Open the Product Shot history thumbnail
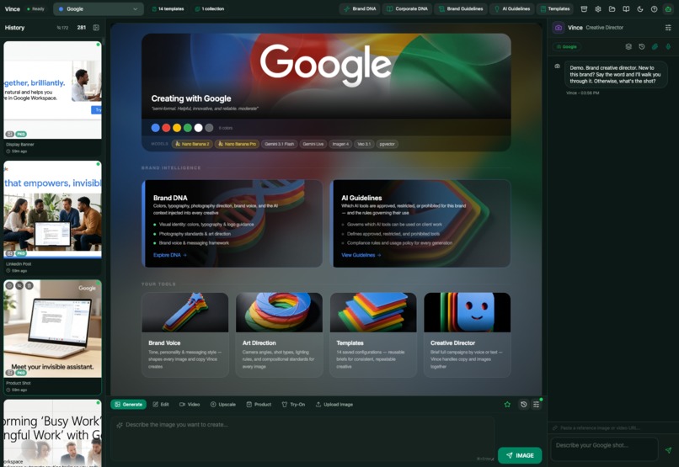The image size is (679, 467). [52, 329]
